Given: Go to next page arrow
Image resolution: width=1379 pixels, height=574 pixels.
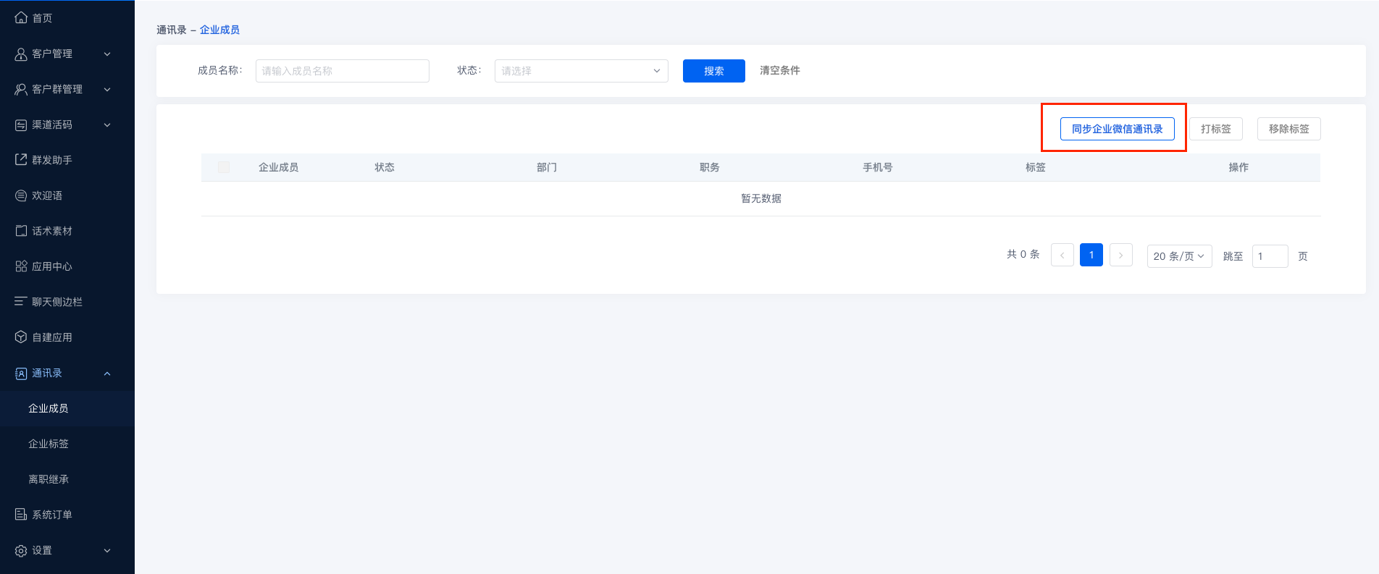Looking at the screenshot, I should [1121, 256].
